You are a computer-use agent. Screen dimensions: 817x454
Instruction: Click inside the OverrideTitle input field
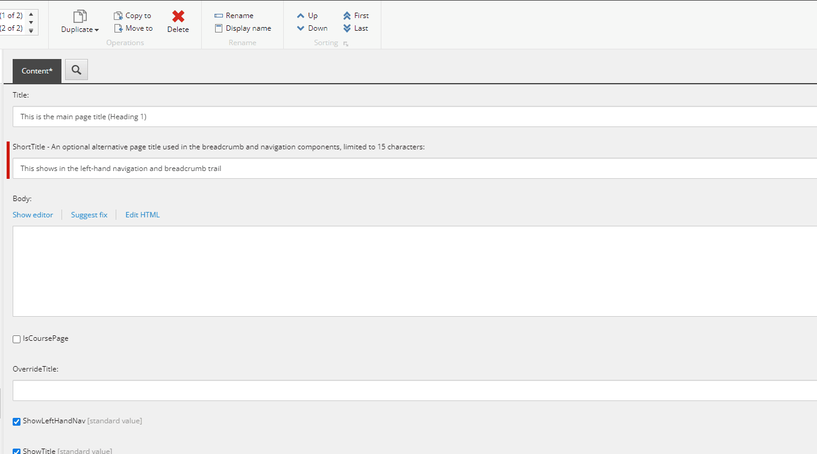[241, 390]
